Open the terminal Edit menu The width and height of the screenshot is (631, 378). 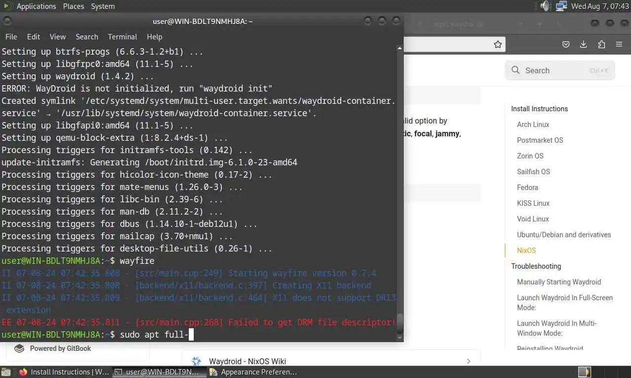(34, 36)
